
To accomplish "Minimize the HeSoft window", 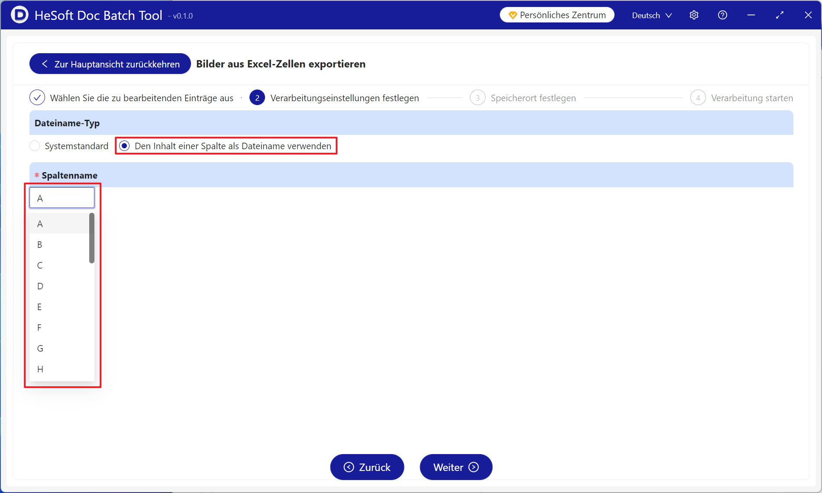I will tap(751, 15).
